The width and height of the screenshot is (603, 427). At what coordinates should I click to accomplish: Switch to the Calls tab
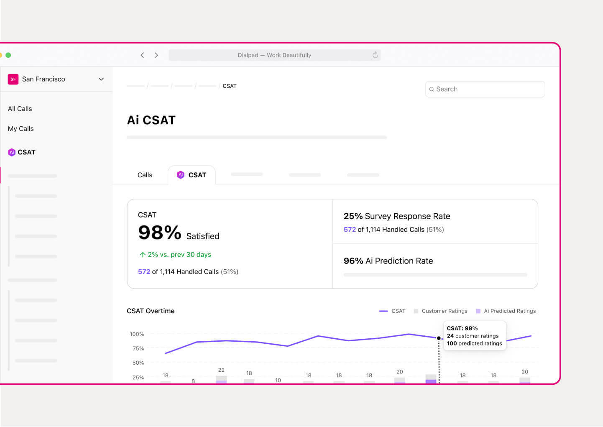(x=145, y=175)
